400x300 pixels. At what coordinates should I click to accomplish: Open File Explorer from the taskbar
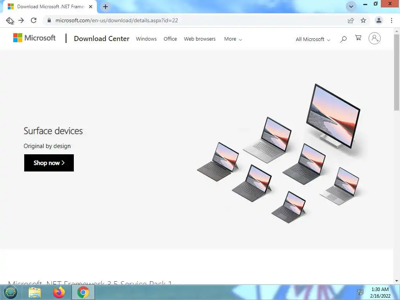click(35, 292)
